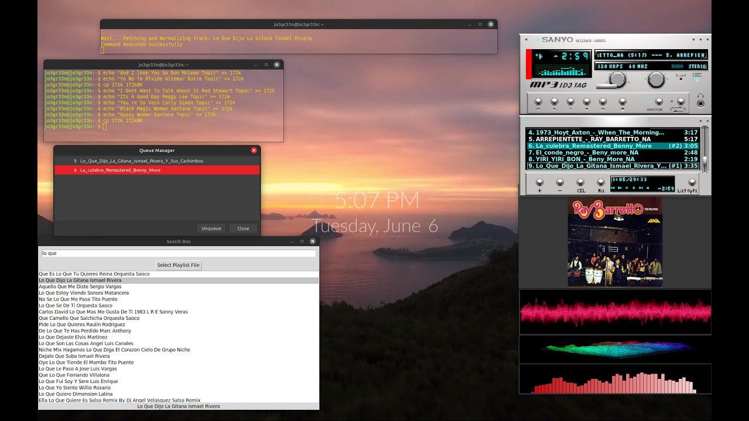Viewport: 749px width, 421px height.
Task: Toggle the repeat loop knob
Action: pyautogui.click(x=681, y=101)
